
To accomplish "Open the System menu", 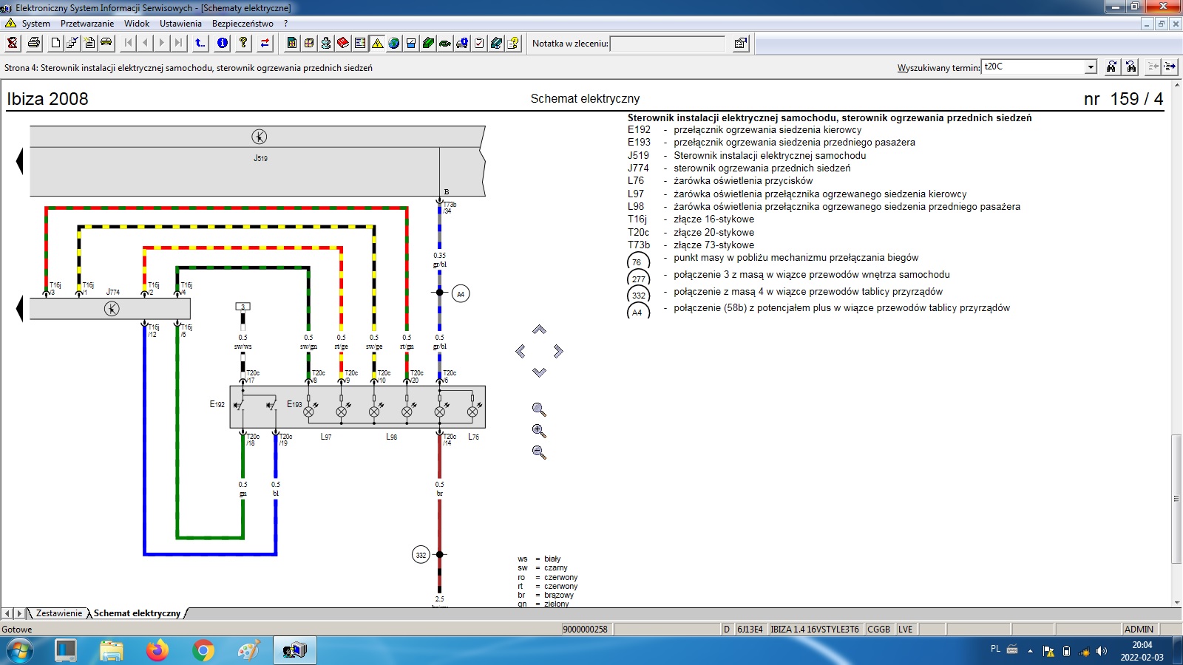I will tap(36, 24).
